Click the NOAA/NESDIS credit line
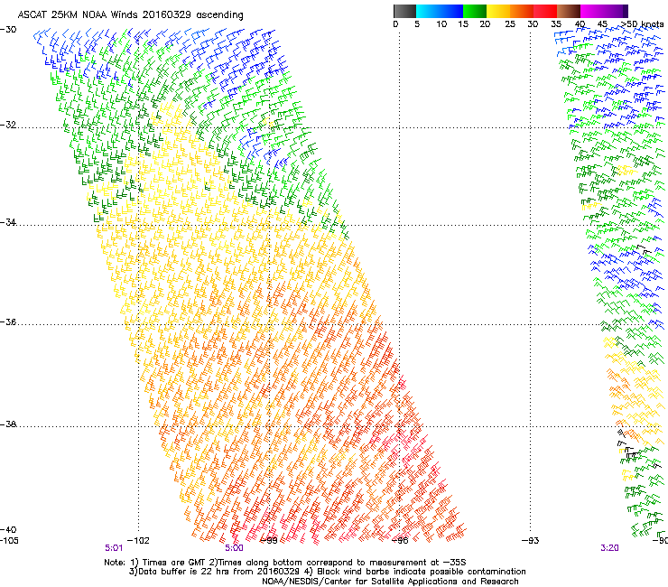Image resolution: width=668 pixels, height=587 pixels. point(390,582)
